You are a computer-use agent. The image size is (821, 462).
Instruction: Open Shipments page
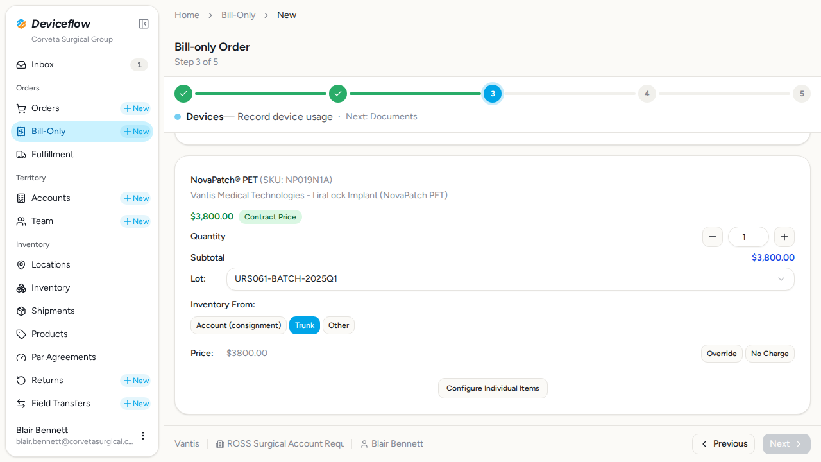[x=82, y=311]
